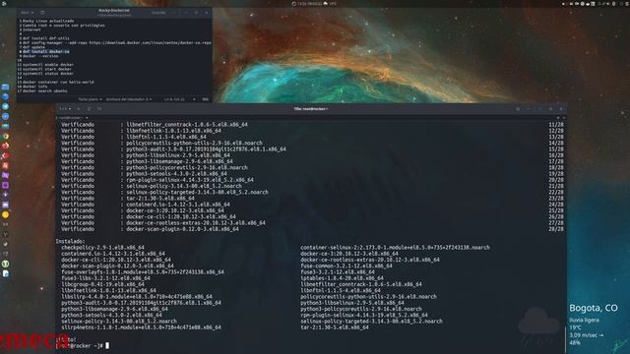Click the Bogota, CO weather widget
The image size is (630, 354).
pos(593,325)
